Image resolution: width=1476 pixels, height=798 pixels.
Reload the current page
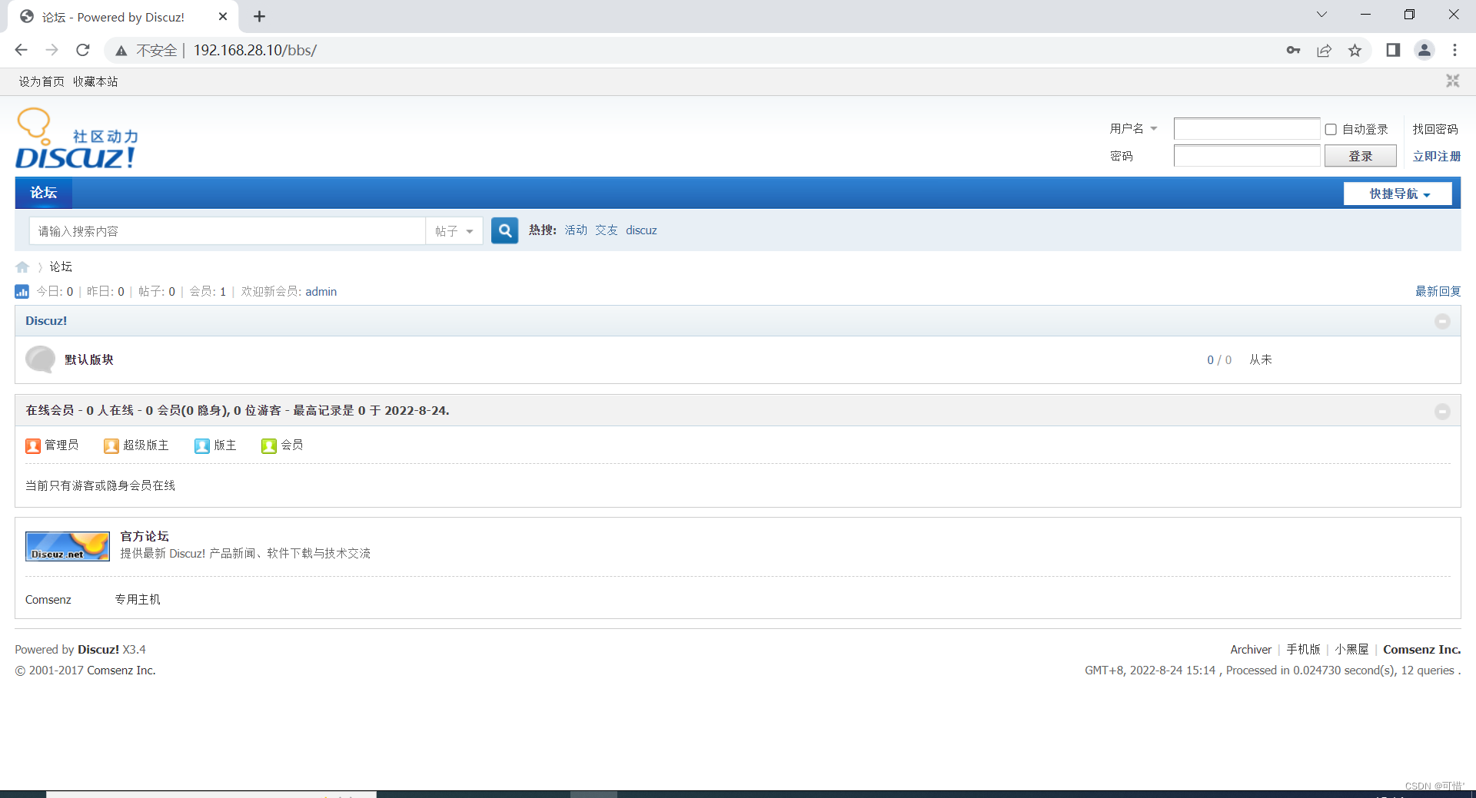[x=83, y=50]
